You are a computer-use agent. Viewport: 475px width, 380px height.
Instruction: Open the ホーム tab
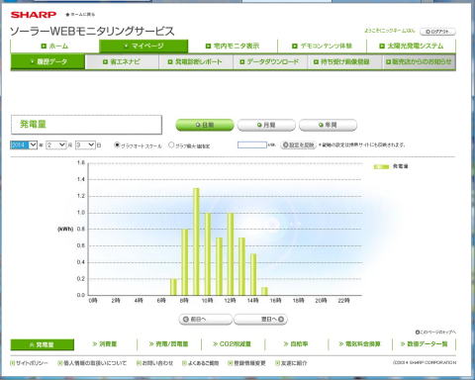point(54,46)
